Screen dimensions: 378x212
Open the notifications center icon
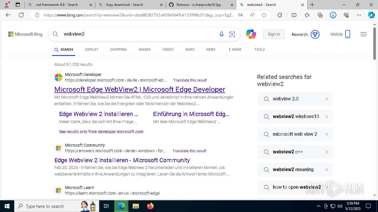[368, 206]
